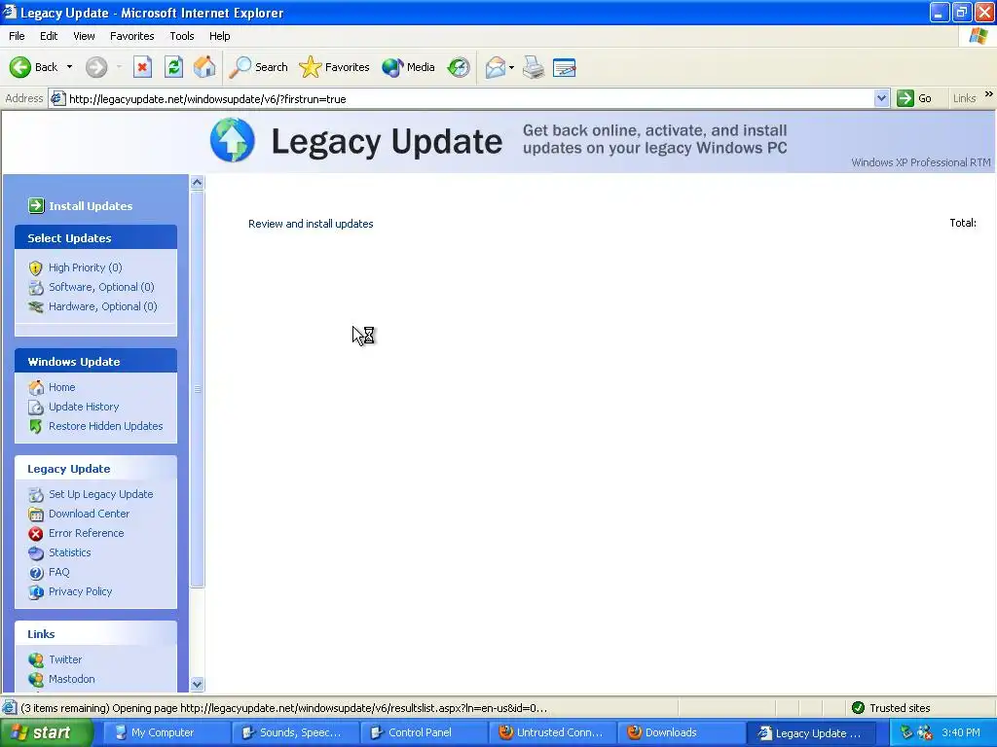Click the Windows flag throbber logo

pyautogui.click(x=978, y=36)
